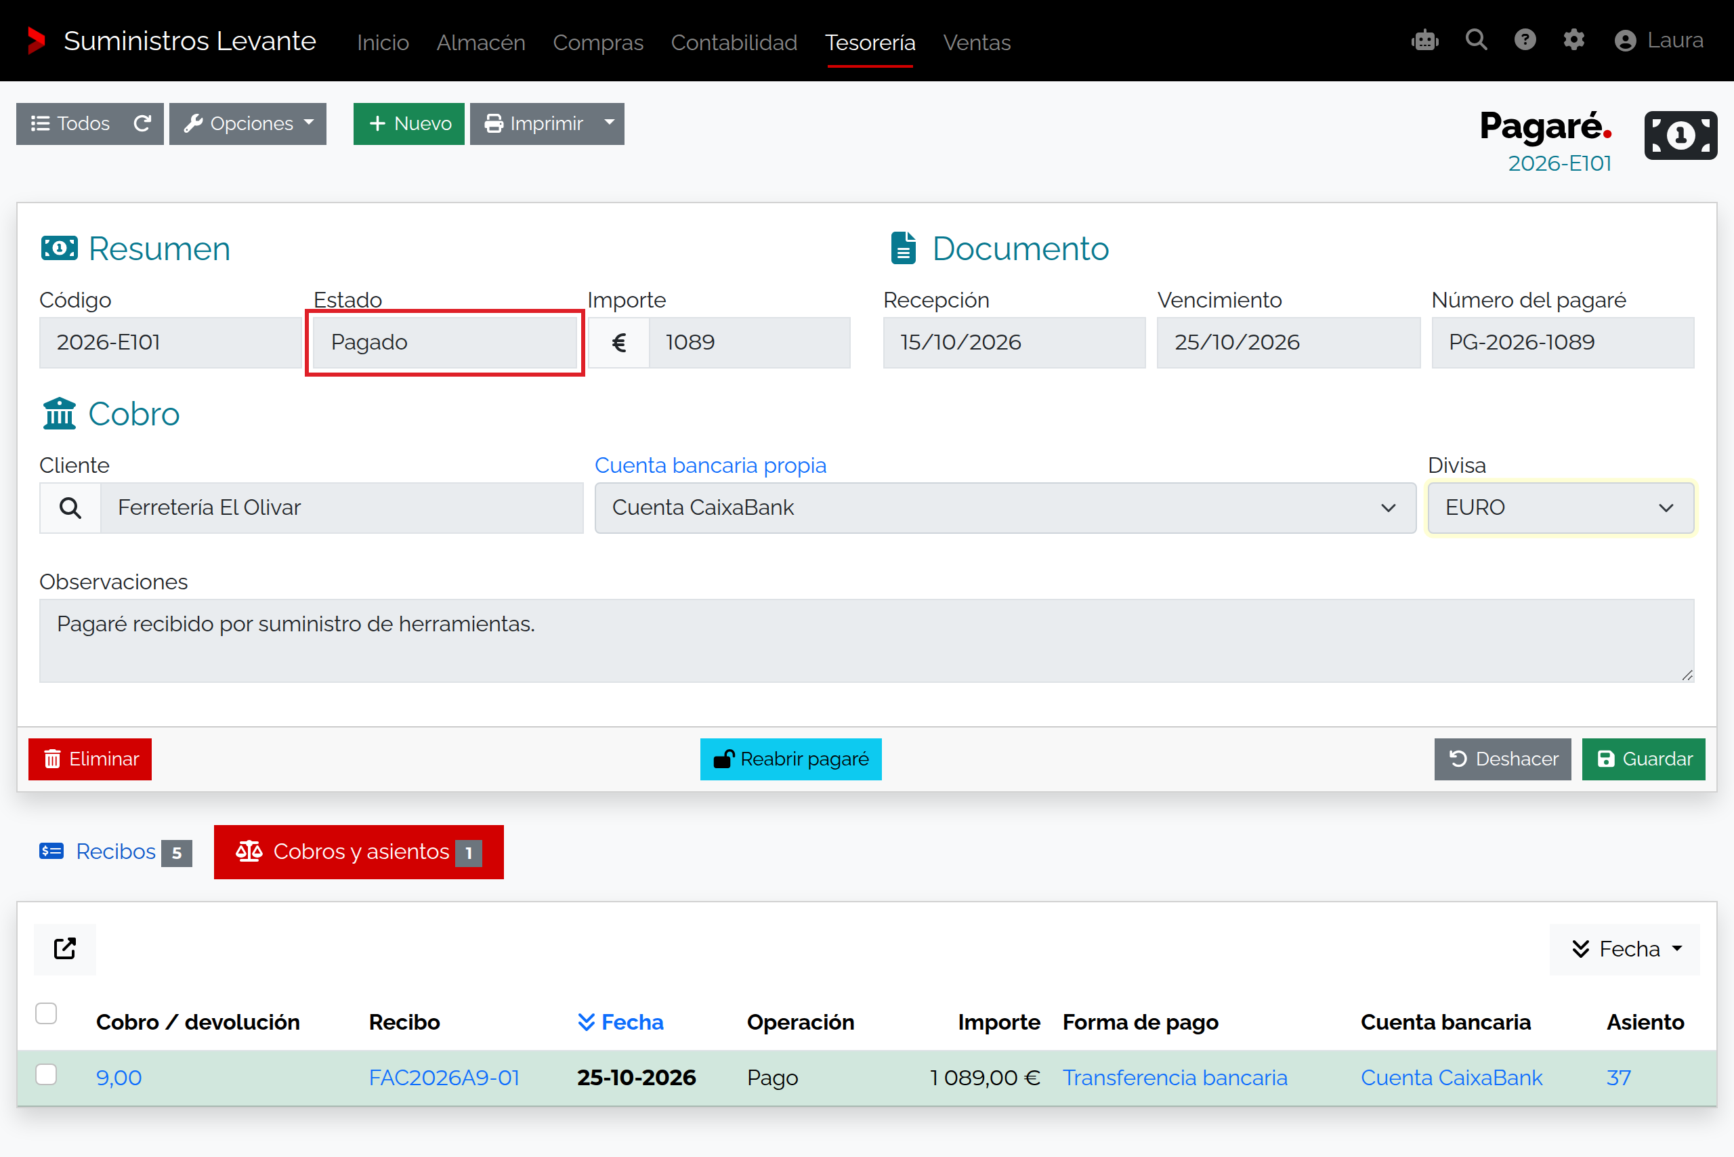Open receipt link FAC2026A9-01
This screenshot has height=1157, width=1734.
pyautogui.click(x=444, y=1077)
